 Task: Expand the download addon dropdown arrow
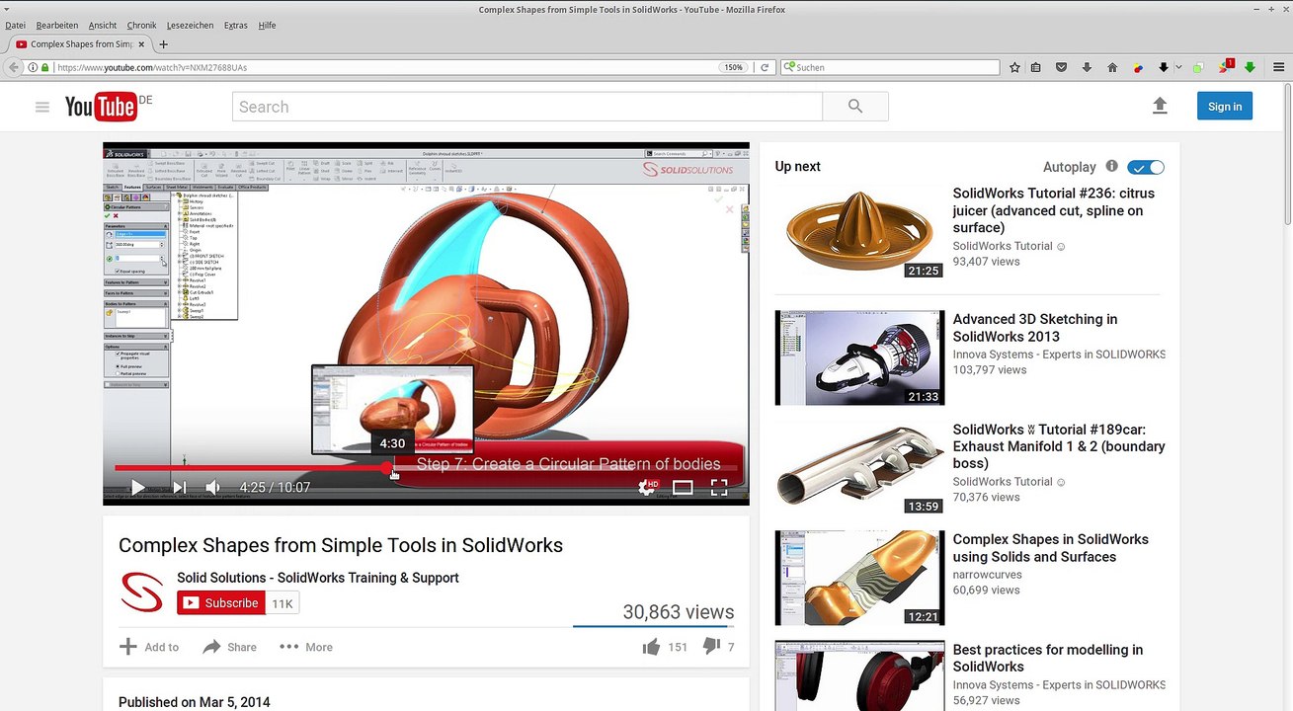(1178, 67)
